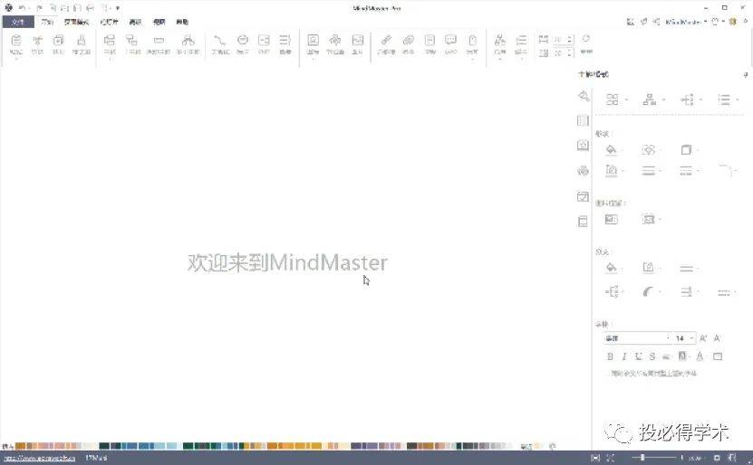Switch to the Page Style tab

tap(76, 22)
